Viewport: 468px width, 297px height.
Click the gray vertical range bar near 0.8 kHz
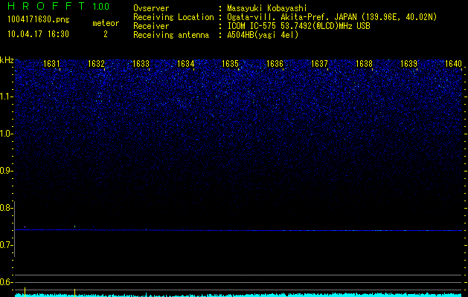pyautogui.click(x=15, y=229)
